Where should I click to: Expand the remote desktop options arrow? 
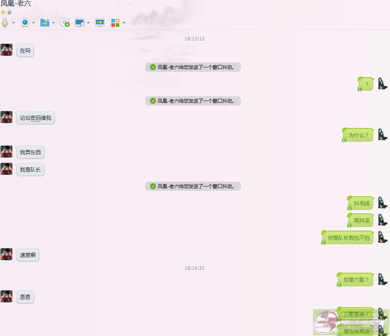(88, 23)
